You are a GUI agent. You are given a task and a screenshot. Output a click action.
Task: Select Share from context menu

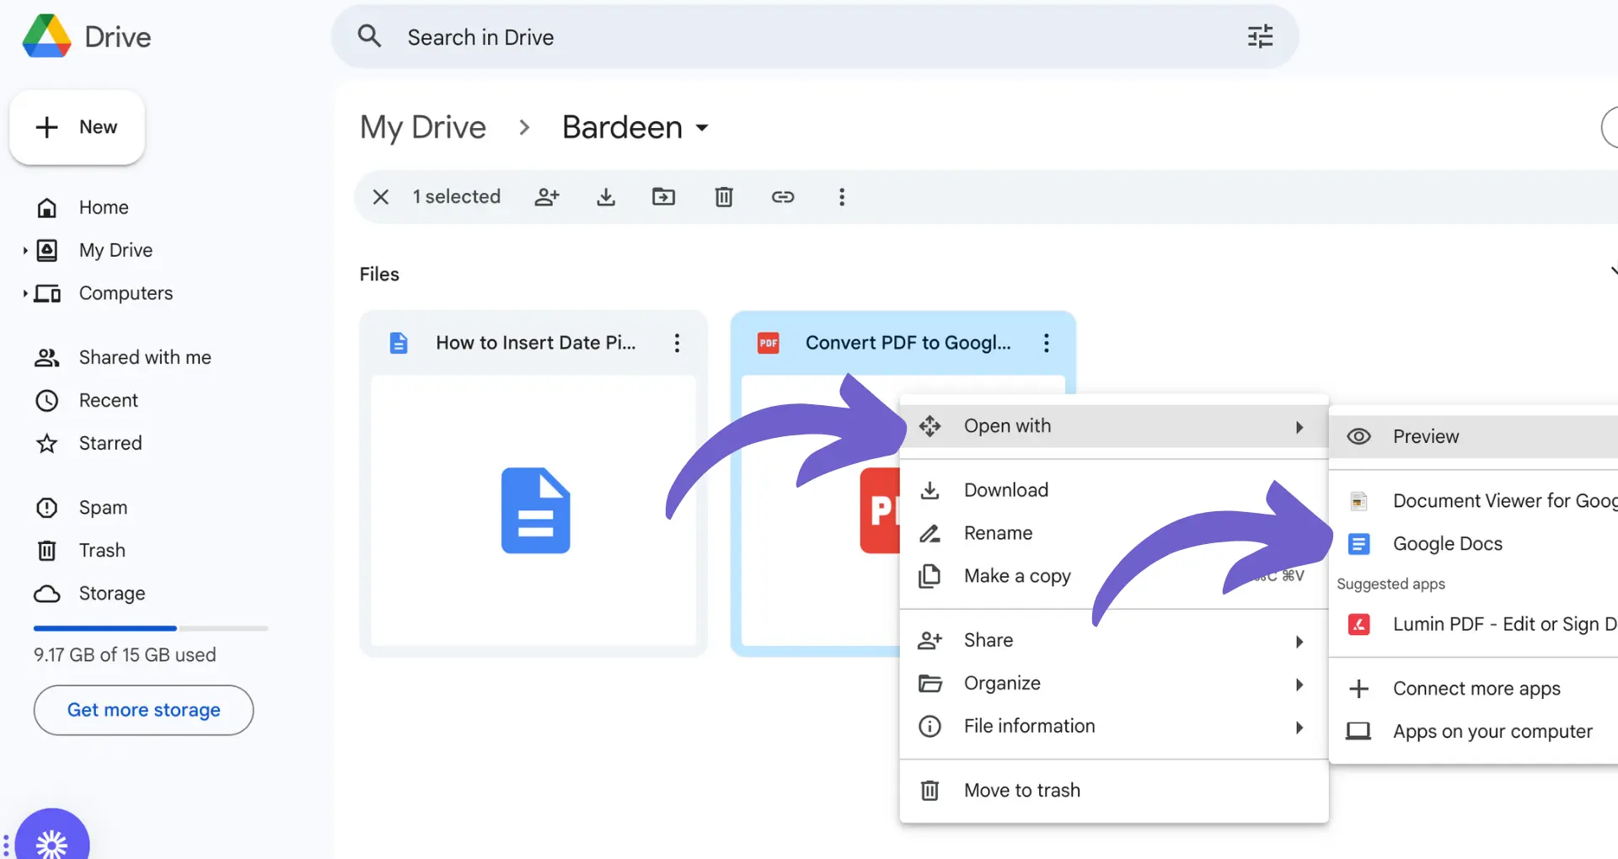click(1113, 640)
